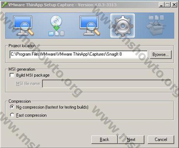Viewport: 179px width, 148px height.
Task: Click the postscan monitor step icon beside the gear
Action: tap(90, 26)
